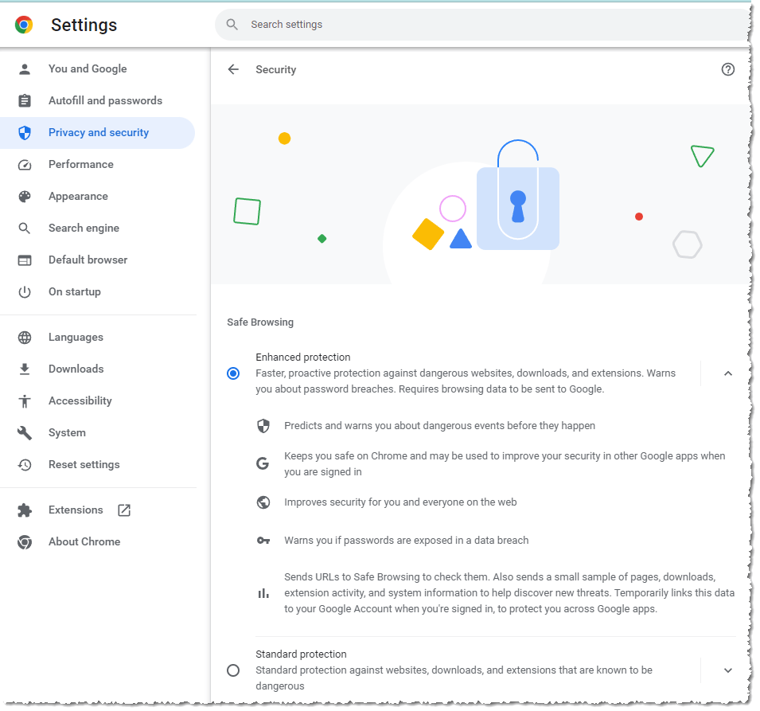Enable Standard protection against dangerous websites
This screenshot has width=760, height=711.
[x=233, y=670]
